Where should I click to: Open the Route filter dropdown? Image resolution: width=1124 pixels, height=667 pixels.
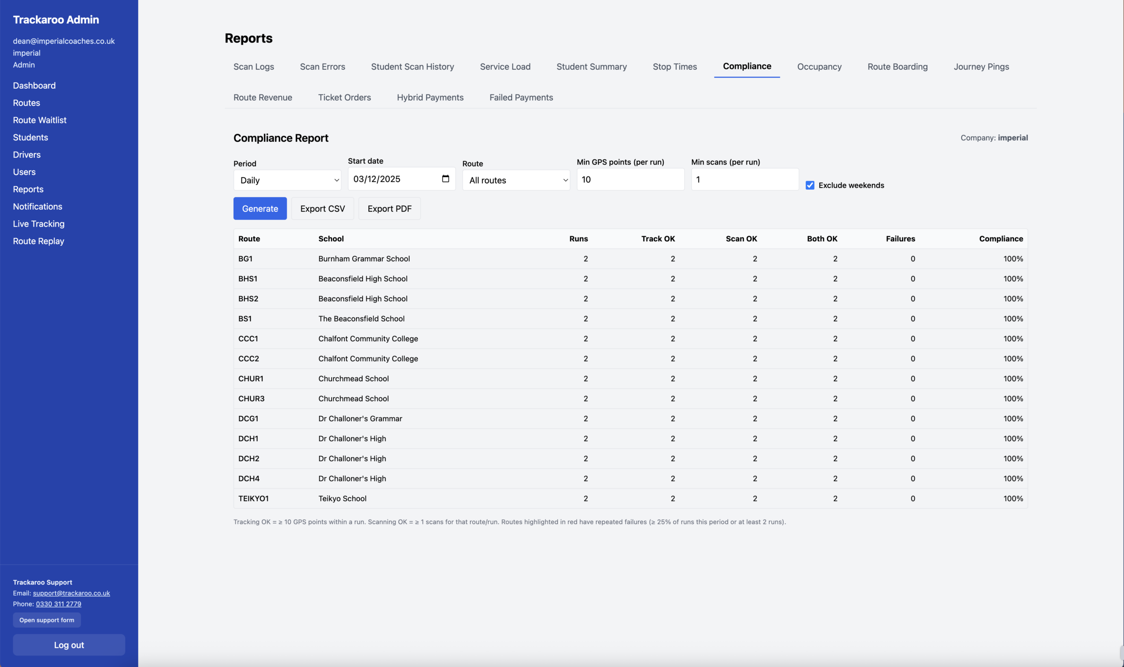coord(516,180)
